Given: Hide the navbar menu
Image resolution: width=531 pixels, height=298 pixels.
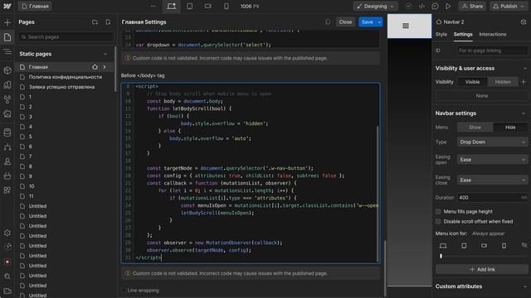Looking at the screenshot, I should (x=510, y=127).
